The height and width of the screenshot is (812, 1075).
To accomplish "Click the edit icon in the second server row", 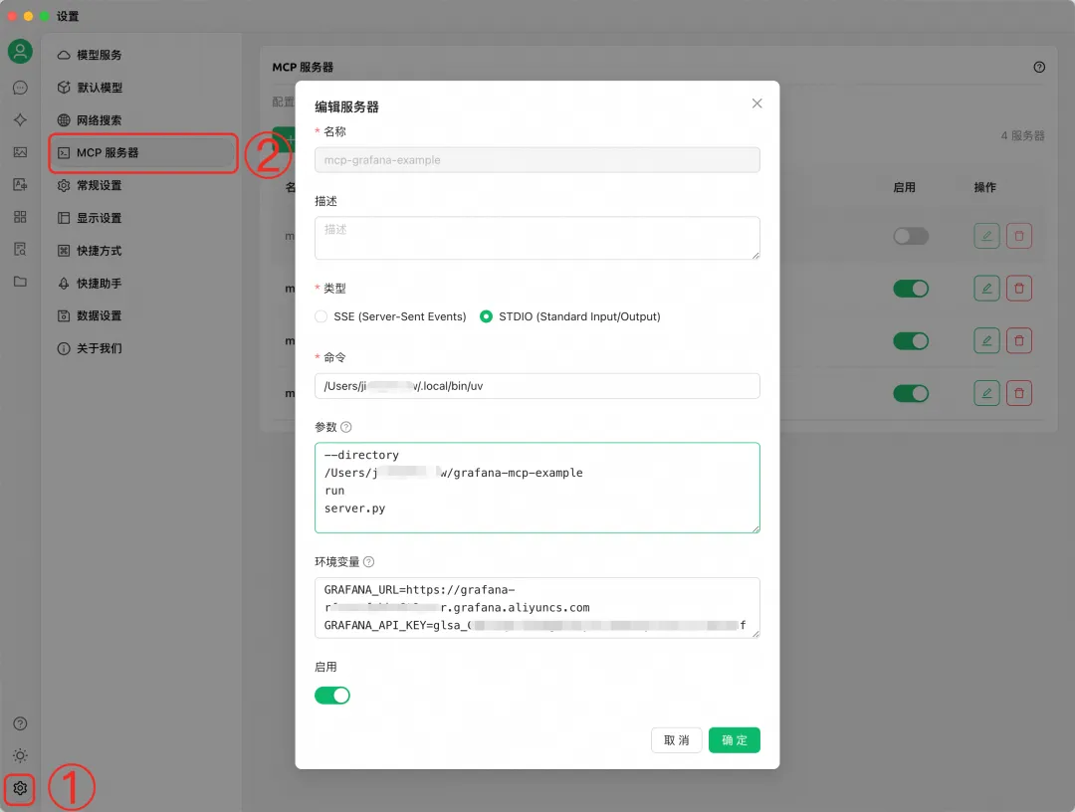I will tap(986, 289).
